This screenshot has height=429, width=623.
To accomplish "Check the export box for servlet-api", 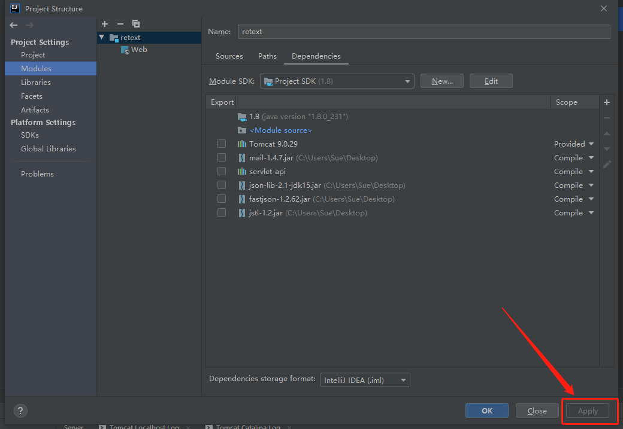I will point(222,171).
